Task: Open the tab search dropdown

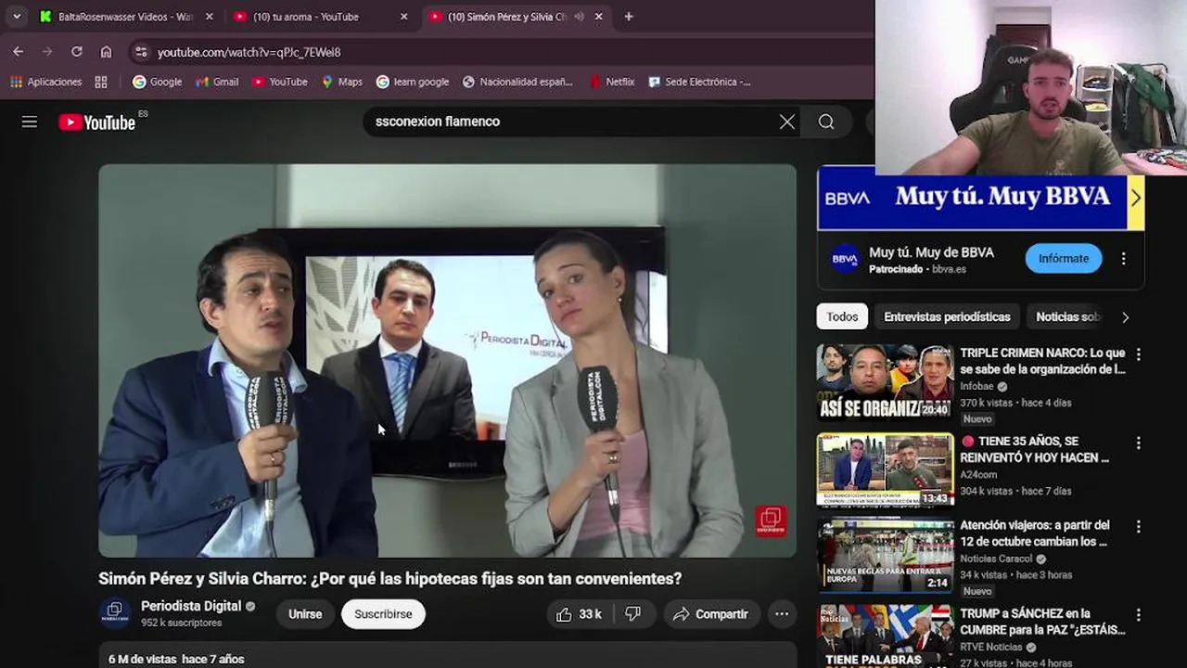Action: 16,17
